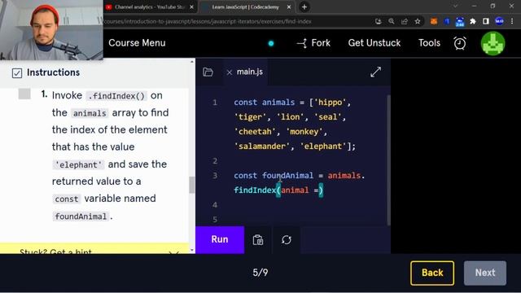The height and width of the screenshot is (293, 521).
Task: Switch to the Channel analytics YouTube Studio tab
Action: coord(150,7)
